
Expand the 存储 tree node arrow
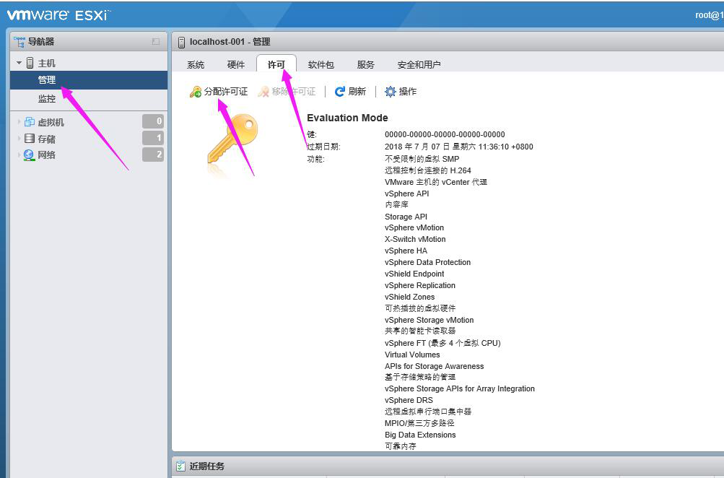pyautogui.click(x=19, y=139)
